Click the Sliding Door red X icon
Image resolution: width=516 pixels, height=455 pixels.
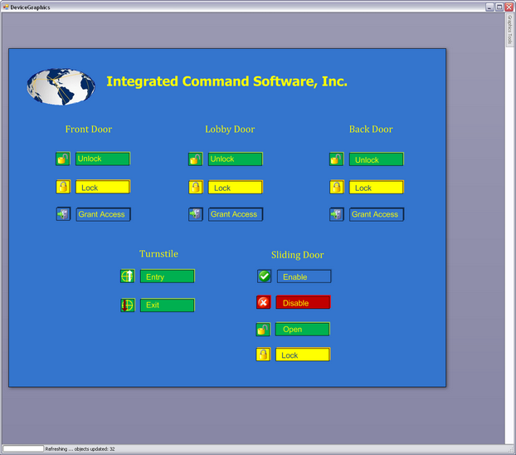(264, 302)
